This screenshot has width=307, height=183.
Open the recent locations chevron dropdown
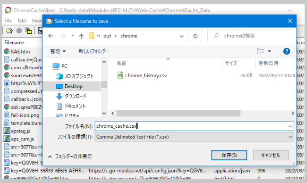(x=73, y=36)
